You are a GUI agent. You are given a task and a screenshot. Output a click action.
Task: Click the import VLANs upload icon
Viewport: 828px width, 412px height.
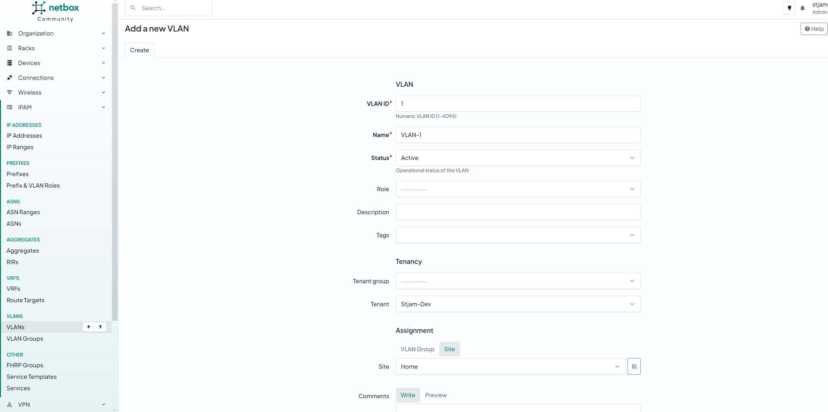[x=100, y=327]
